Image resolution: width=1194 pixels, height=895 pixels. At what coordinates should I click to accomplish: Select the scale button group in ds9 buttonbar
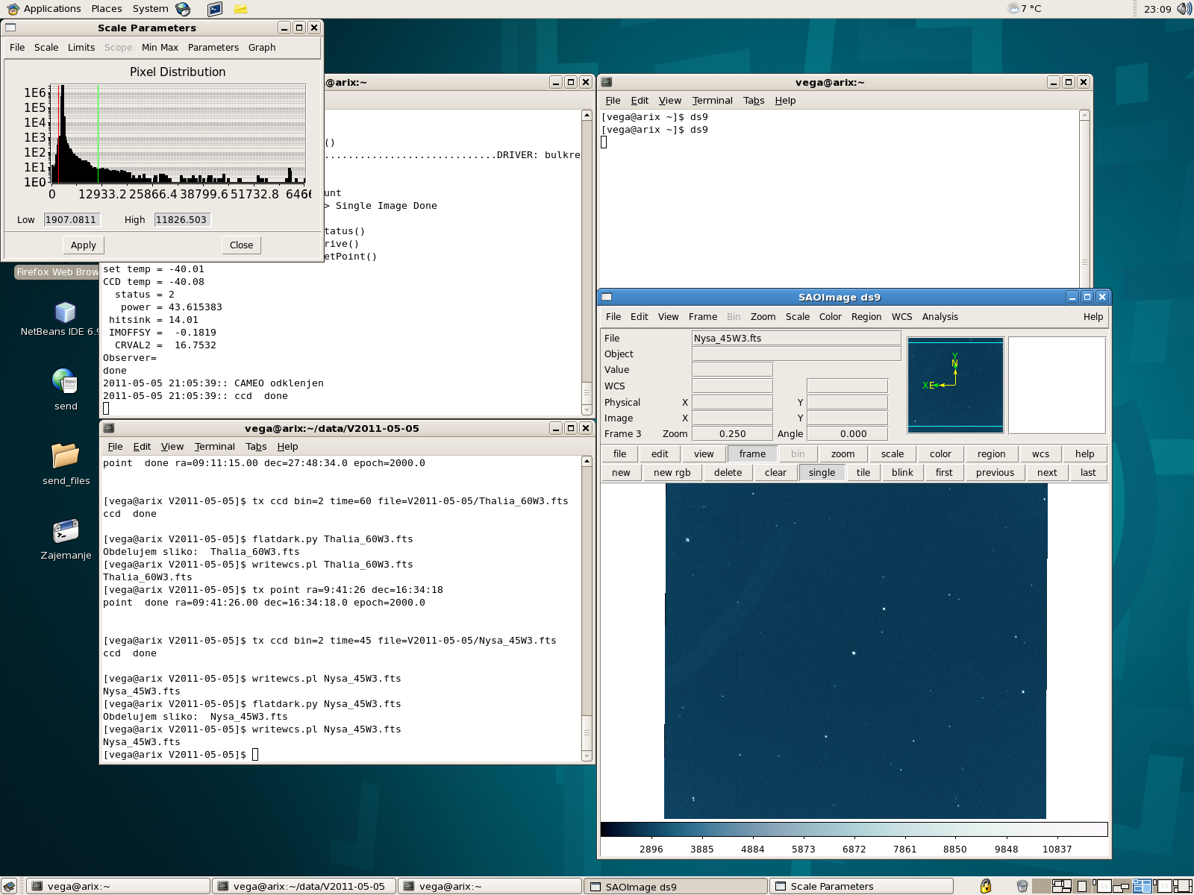coord(892,453)
